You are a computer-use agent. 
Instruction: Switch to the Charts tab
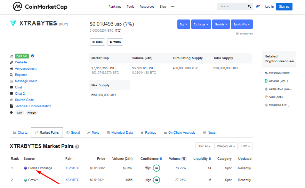[x=20, y=133]
